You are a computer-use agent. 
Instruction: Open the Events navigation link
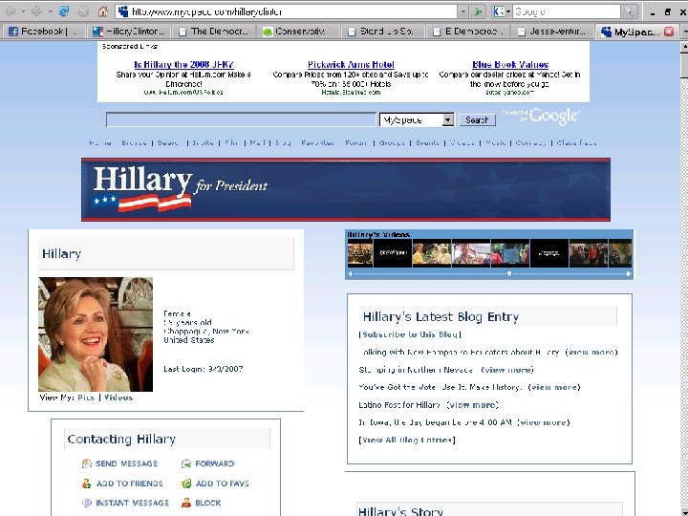point(427,143)
